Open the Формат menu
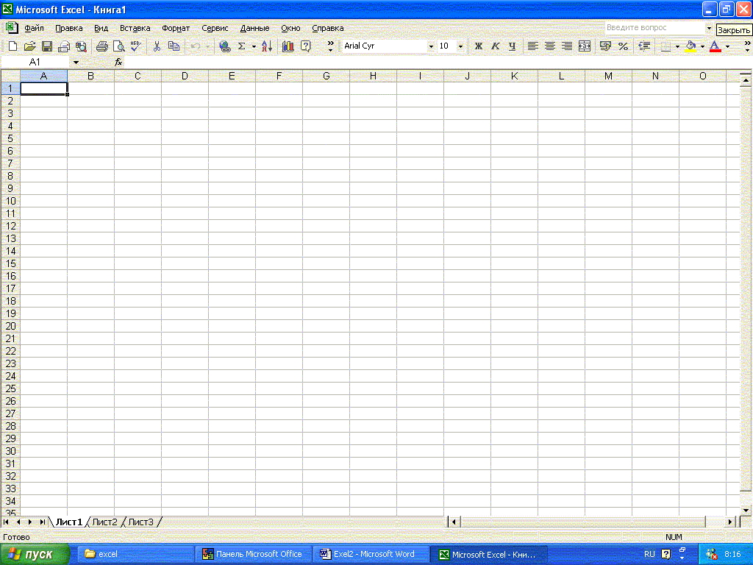The width and height of the screenshot is (753, 565). (x=176, y=29)
